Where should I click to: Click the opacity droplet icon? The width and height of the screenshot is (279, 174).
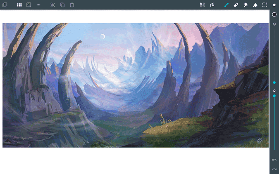(274, 91)
